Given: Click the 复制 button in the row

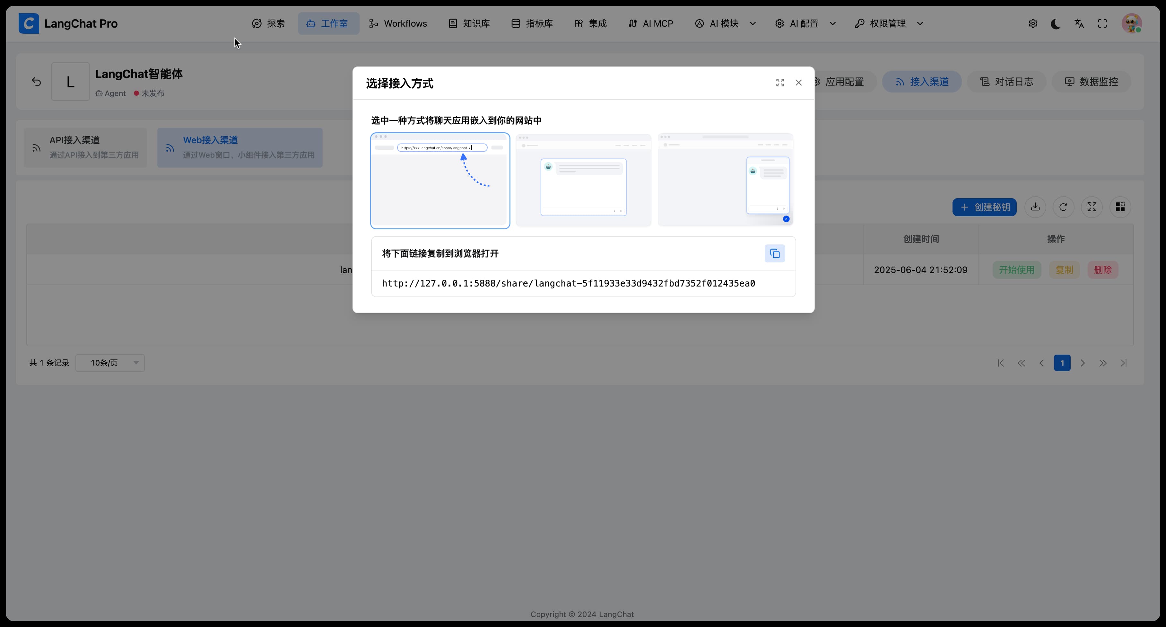Looking at the screenshot, I should point(1064,270).
